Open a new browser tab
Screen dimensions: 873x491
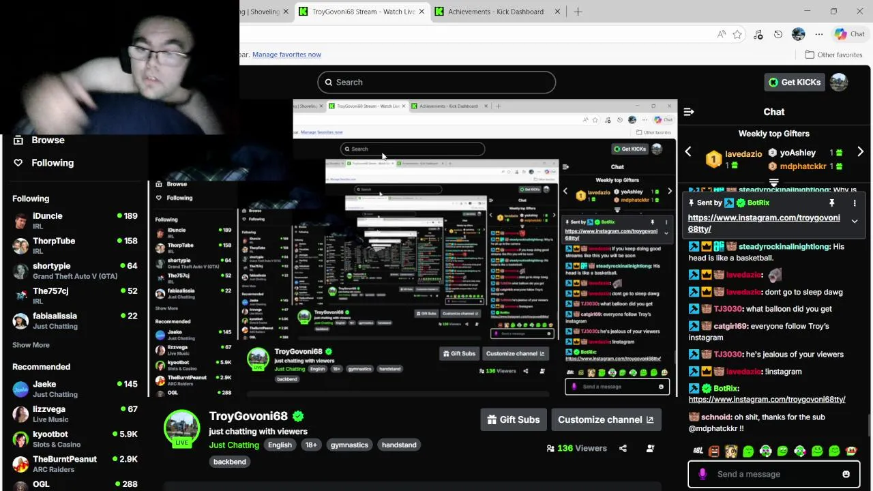tap(578, 12)
